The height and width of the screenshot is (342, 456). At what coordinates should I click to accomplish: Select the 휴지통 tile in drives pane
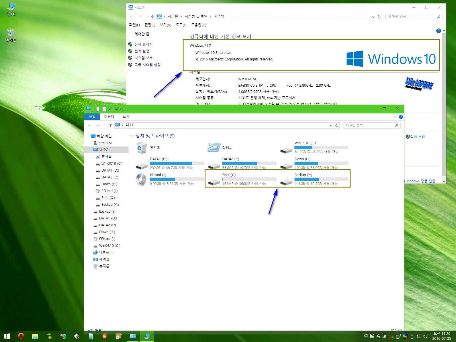click(148, 147)
